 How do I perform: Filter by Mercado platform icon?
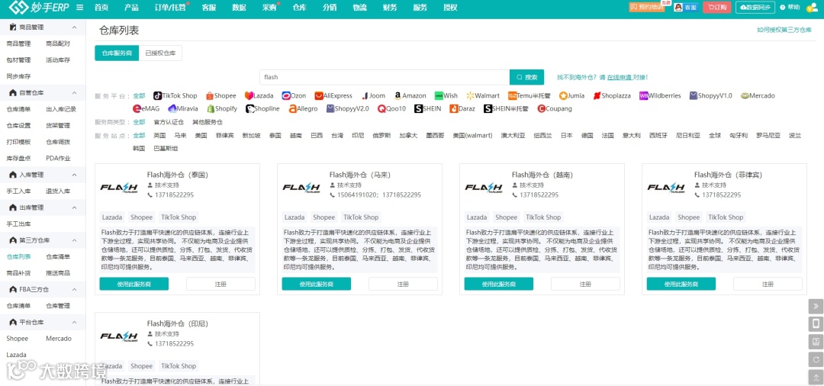coord(745,95)
